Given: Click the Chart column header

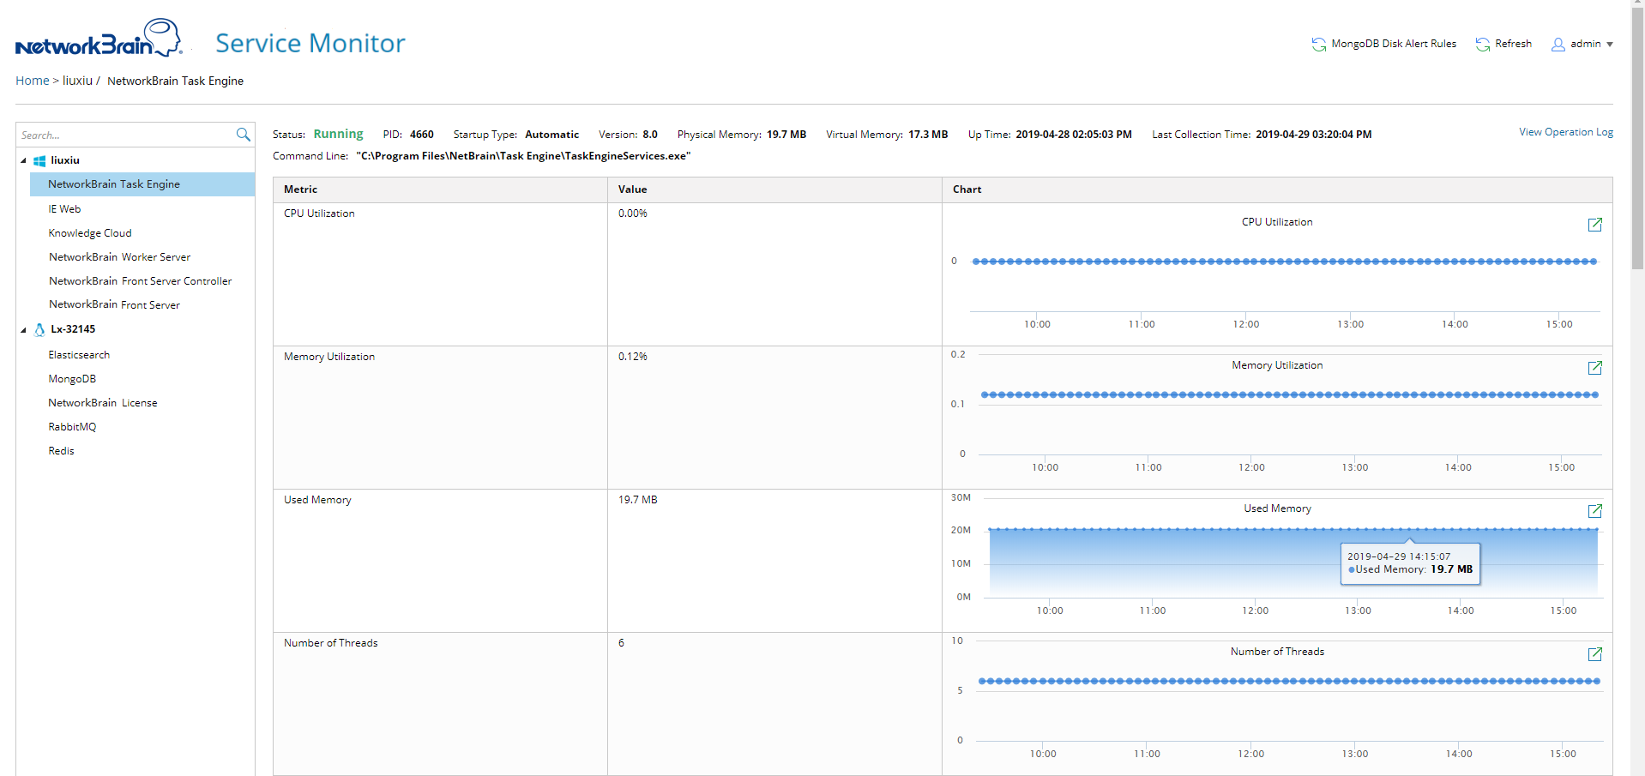Looking at the screenshot, I should 1277,189.
